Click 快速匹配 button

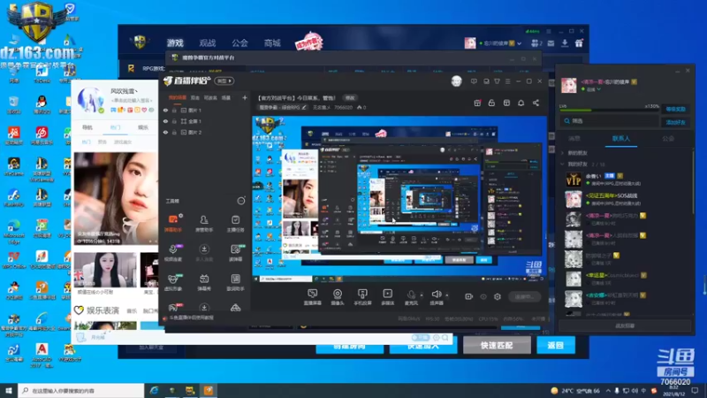[x=497, y=345]
